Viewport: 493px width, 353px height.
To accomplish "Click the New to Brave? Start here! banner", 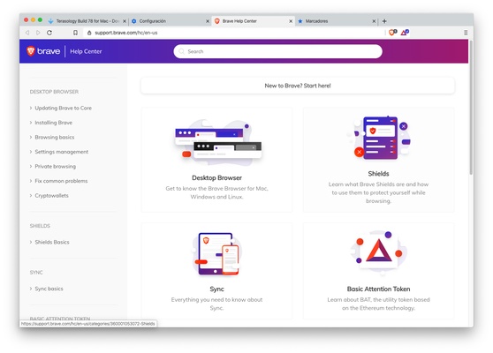I will point(298,86).
